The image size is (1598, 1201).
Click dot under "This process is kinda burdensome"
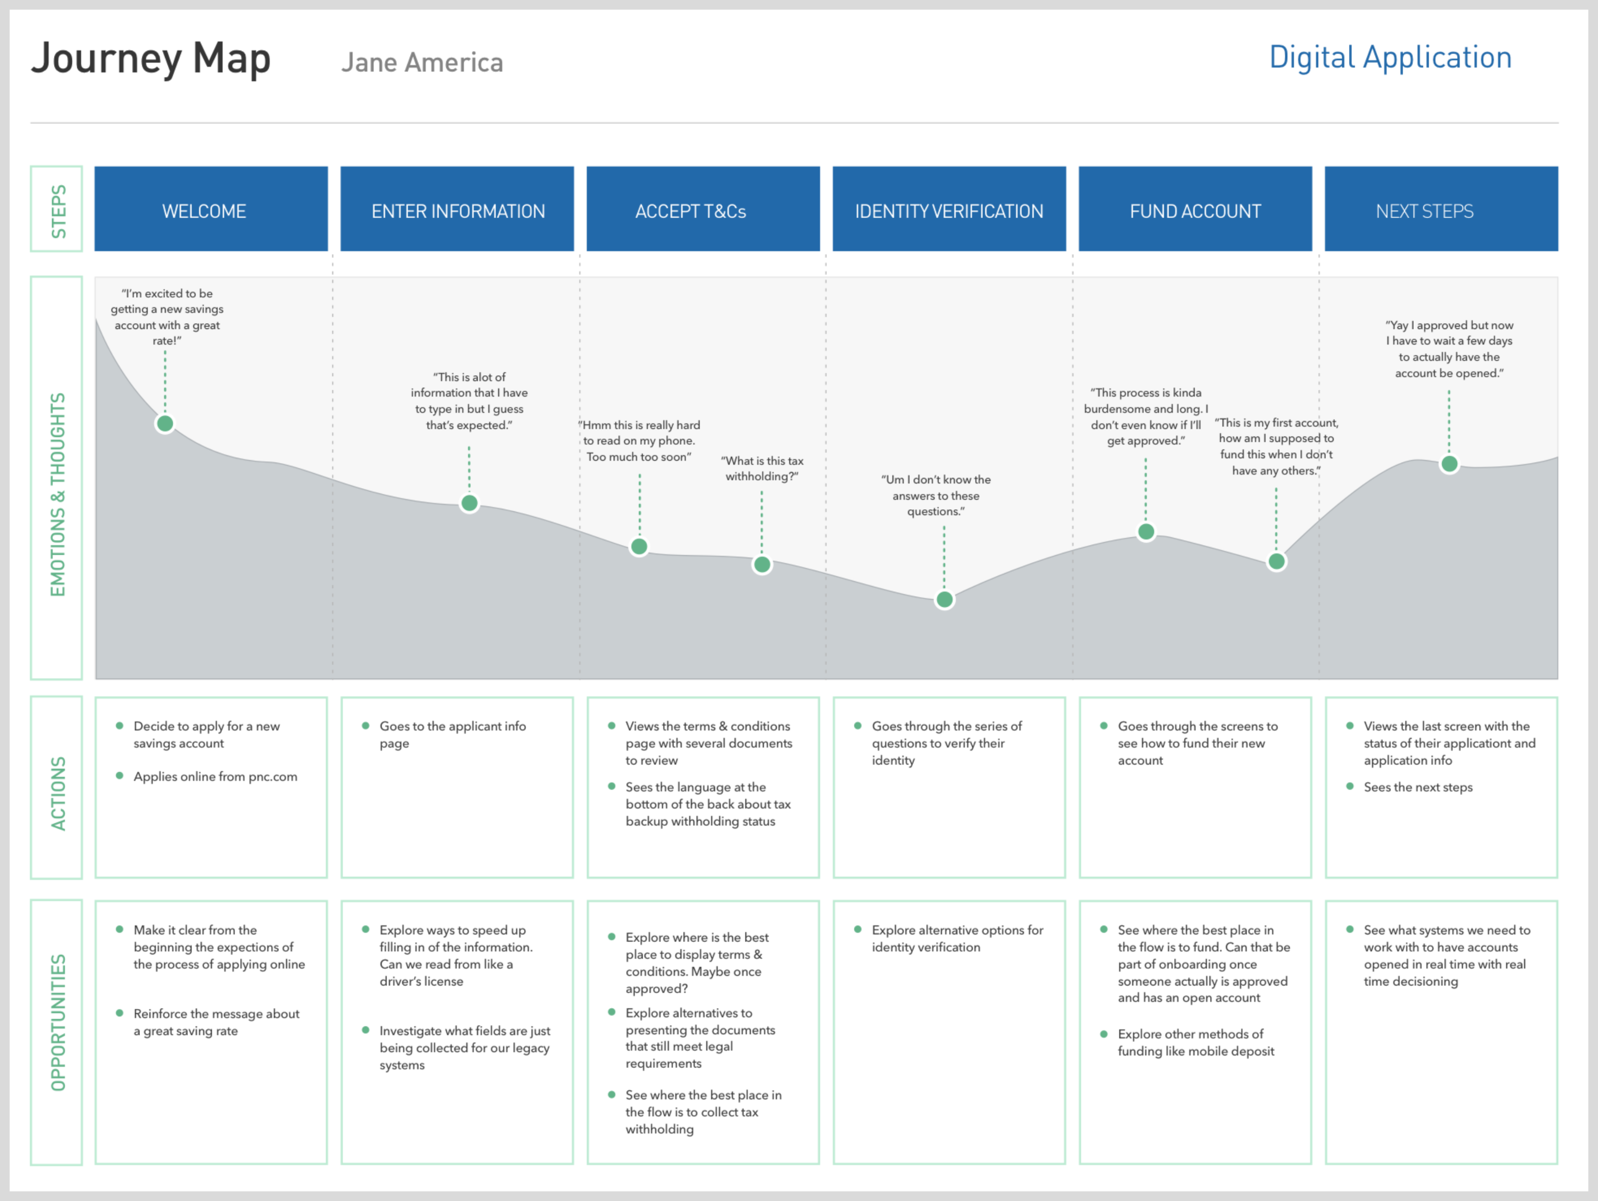[x=1146, y=532]
